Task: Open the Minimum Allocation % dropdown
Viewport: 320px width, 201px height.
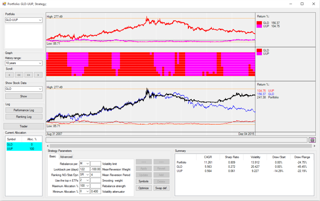Action: (85, 191)
